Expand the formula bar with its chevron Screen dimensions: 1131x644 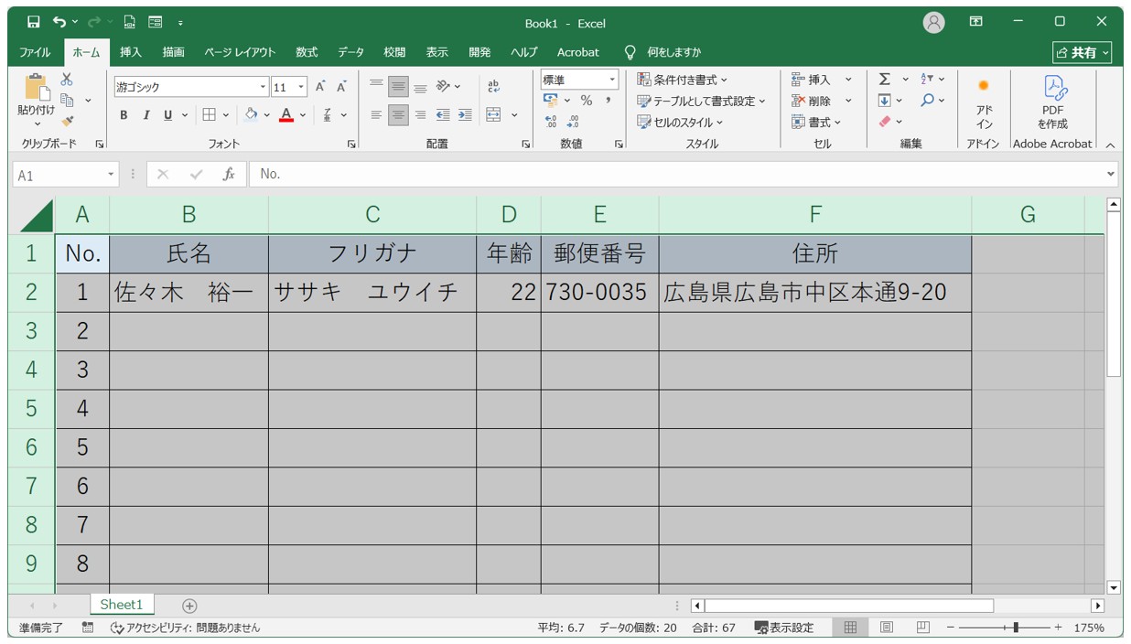pyautogui.click(x=1111, y=174)
